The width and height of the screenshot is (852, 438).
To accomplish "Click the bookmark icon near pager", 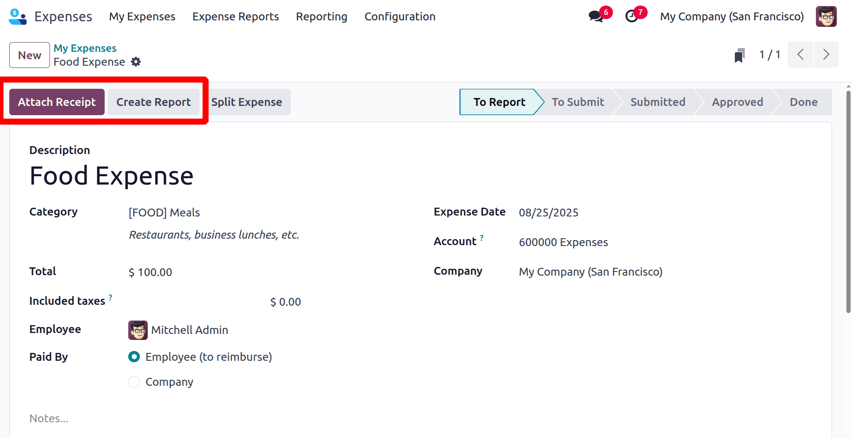I will point(739,55).
